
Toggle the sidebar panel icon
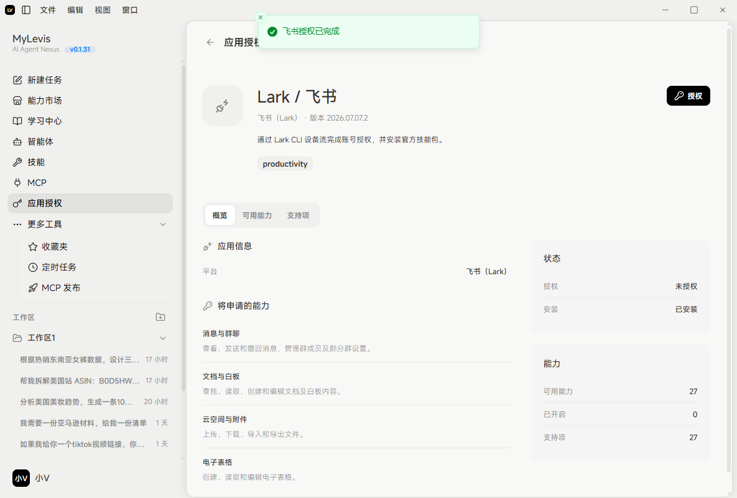tap(26, 10)
